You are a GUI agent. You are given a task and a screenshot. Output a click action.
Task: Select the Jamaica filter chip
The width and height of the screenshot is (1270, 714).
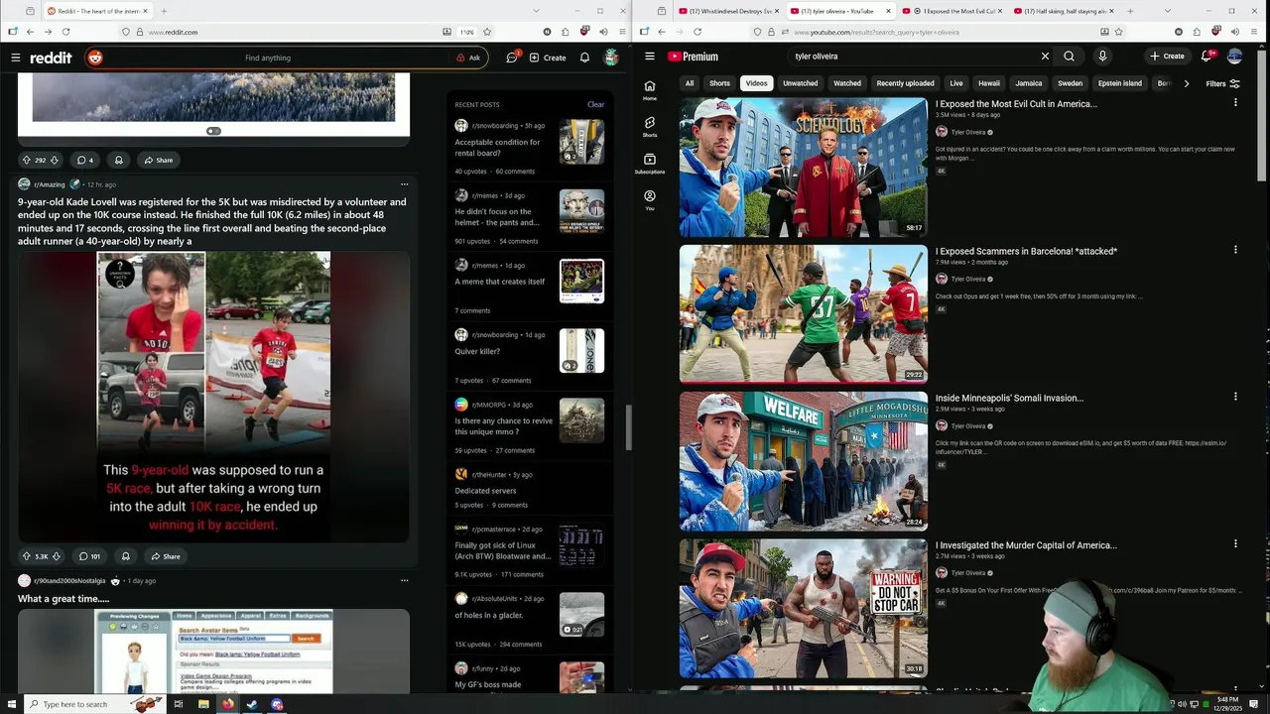point(1029,83)
